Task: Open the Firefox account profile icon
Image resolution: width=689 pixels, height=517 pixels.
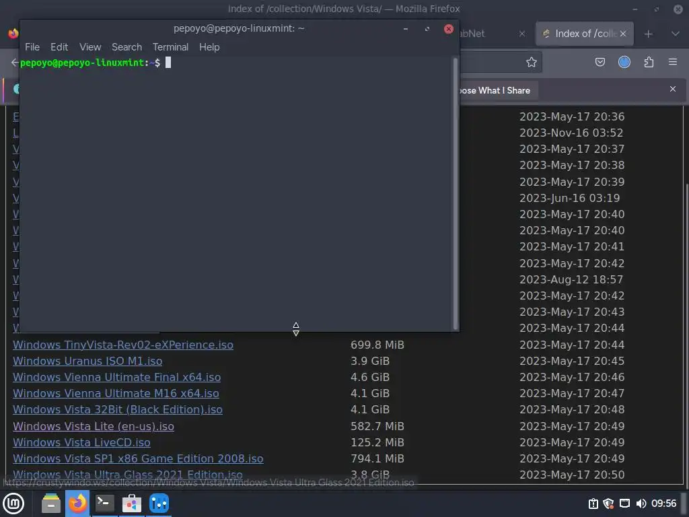Action: tap(624, 62)
